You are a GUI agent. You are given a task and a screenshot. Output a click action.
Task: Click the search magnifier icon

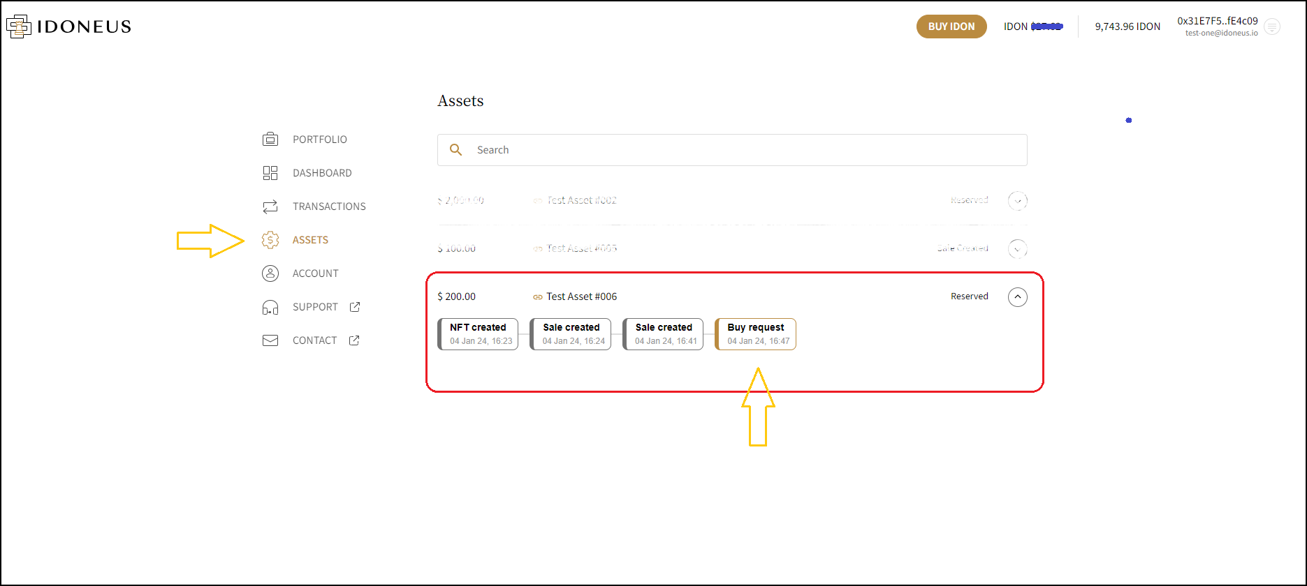(x=455, y=150)
